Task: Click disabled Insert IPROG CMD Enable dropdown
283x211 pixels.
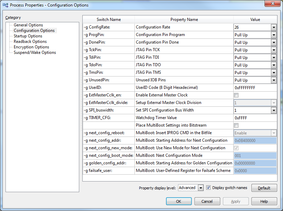Action: [x=255, y=133]
